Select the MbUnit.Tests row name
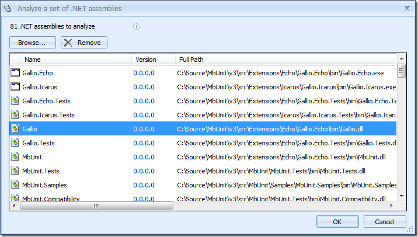 point(41,171)
